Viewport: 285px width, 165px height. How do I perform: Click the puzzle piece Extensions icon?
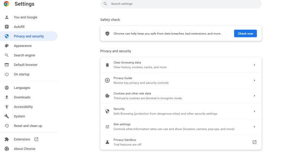pos(7,139)
